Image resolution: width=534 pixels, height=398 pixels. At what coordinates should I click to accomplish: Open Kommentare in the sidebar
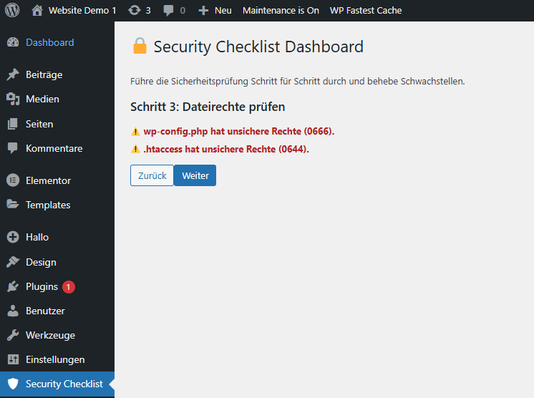[54, 148]
